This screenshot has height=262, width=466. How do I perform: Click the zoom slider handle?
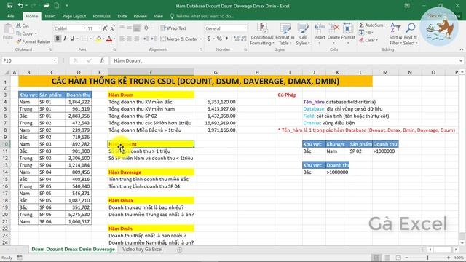(x=427, y=258)
